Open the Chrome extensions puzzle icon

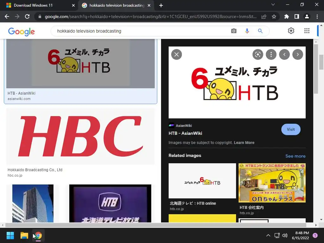(x=287, y=16)
